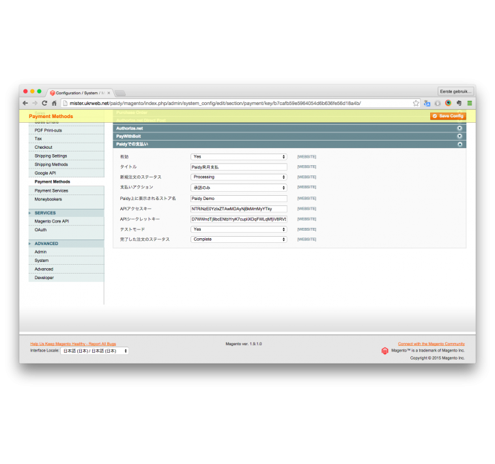Screen dimensions: 495x464
Task: Open the 有効 Yes dropdown
Action: tap(239, 157)
